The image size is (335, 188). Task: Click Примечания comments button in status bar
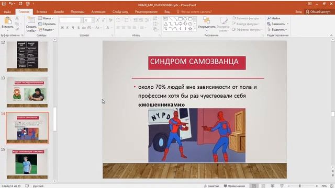coord(234,186)
